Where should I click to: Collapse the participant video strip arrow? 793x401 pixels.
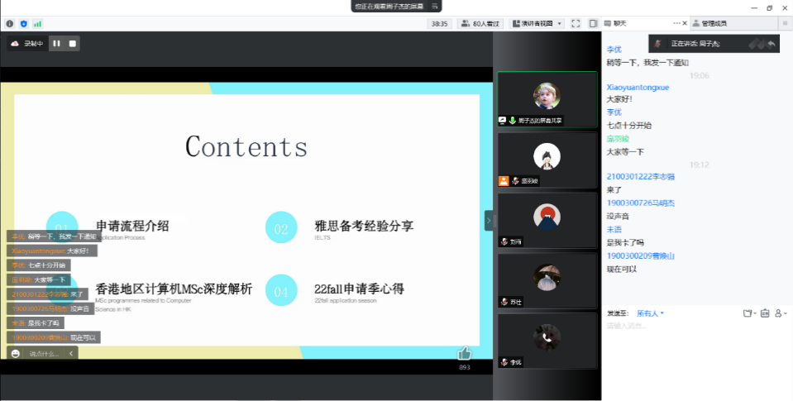click(489, 221)
